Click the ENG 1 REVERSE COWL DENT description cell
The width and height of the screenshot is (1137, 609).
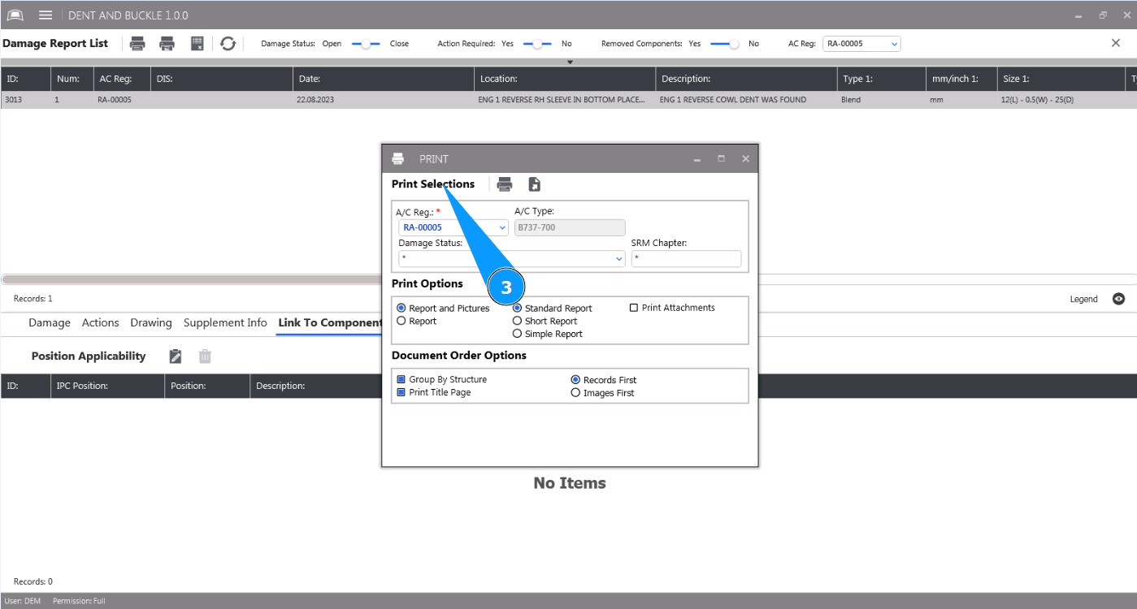coord(746,100)
